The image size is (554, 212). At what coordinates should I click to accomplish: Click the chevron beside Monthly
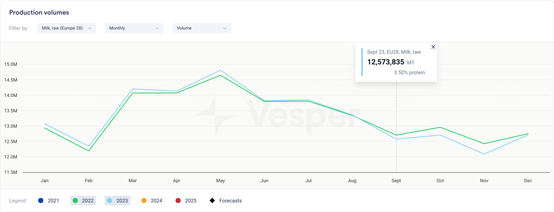[157, 28]
